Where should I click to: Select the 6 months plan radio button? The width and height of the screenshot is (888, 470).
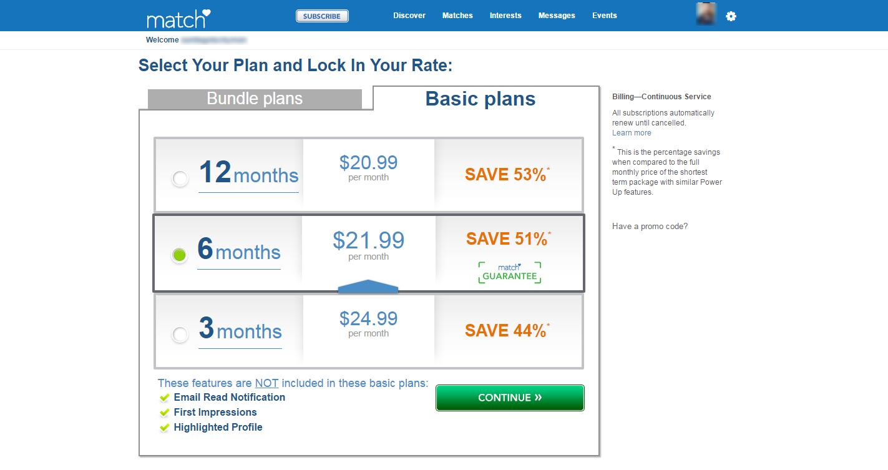pos(180,255)
